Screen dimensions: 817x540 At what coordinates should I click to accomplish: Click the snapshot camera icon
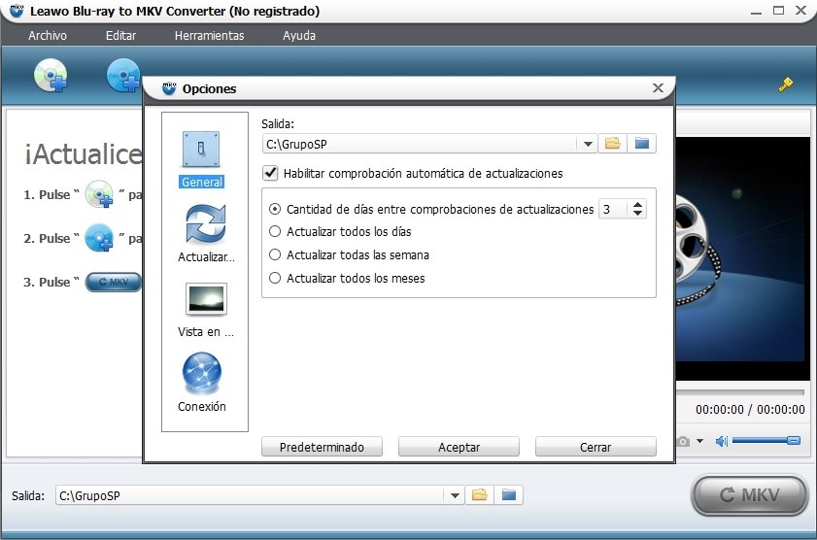tap(683, 442)
